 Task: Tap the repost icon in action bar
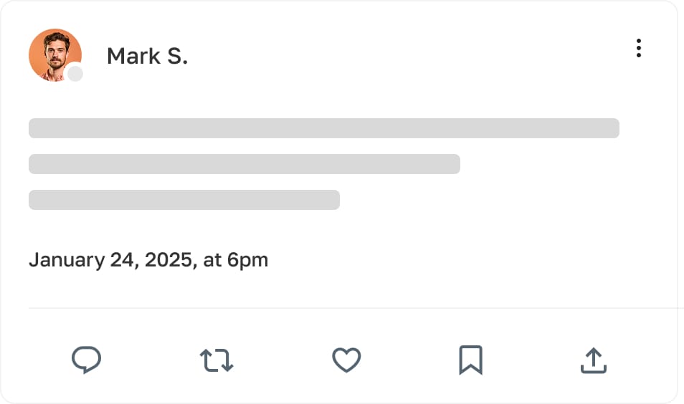pos(217,360)
